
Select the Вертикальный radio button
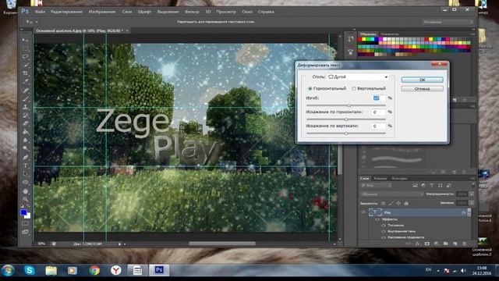coord(354,88)
